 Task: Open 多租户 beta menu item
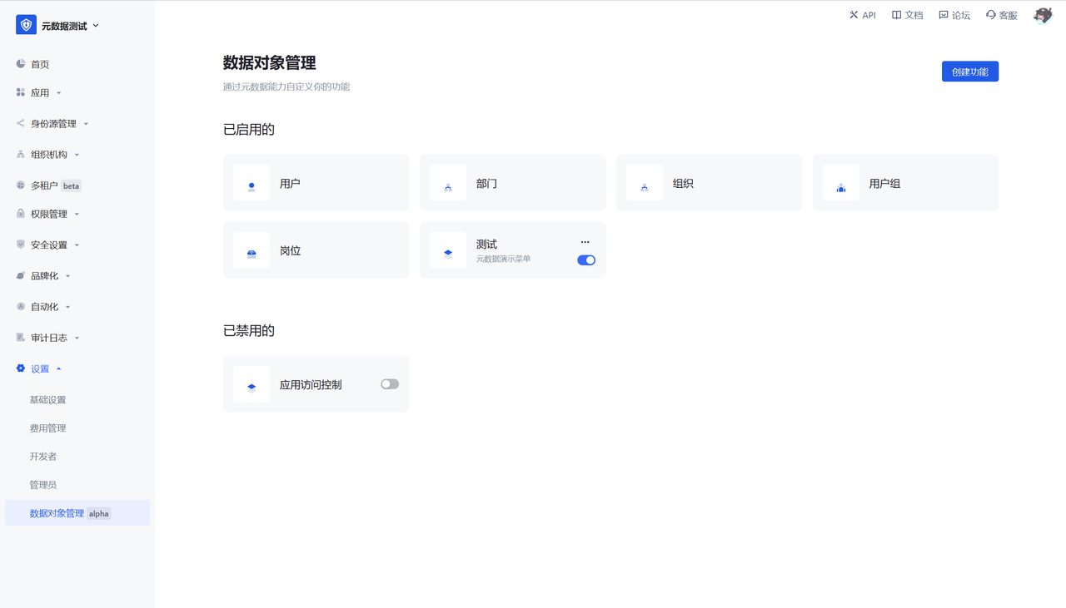click(x=45, y=185)
